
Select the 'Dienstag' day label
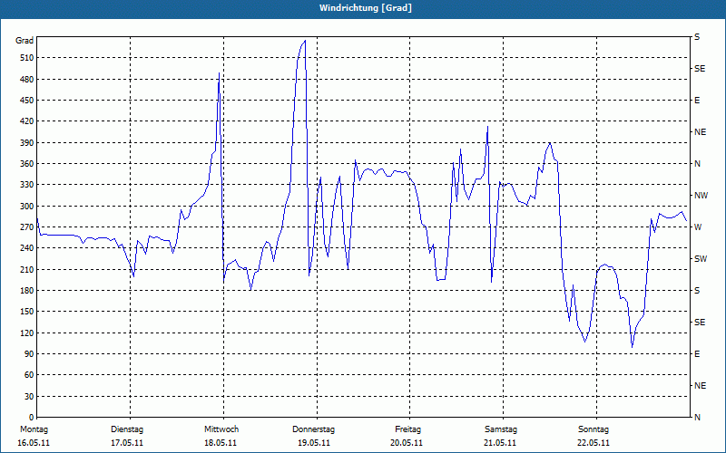tap(127, 429)
